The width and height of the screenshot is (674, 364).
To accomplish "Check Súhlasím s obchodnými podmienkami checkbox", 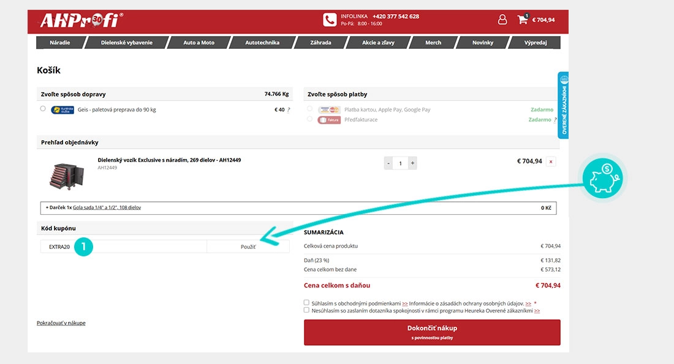I will tap(306, 303).
